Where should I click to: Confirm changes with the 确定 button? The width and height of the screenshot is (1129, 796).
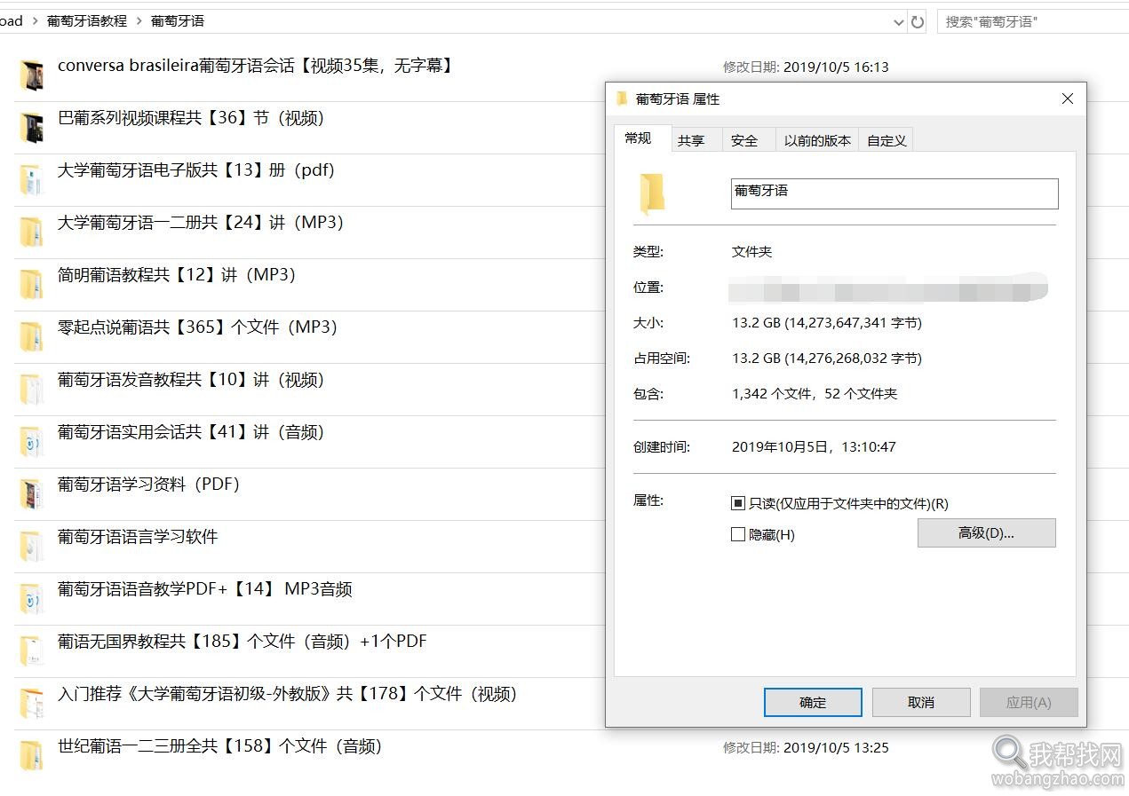[x=812, y=702]
